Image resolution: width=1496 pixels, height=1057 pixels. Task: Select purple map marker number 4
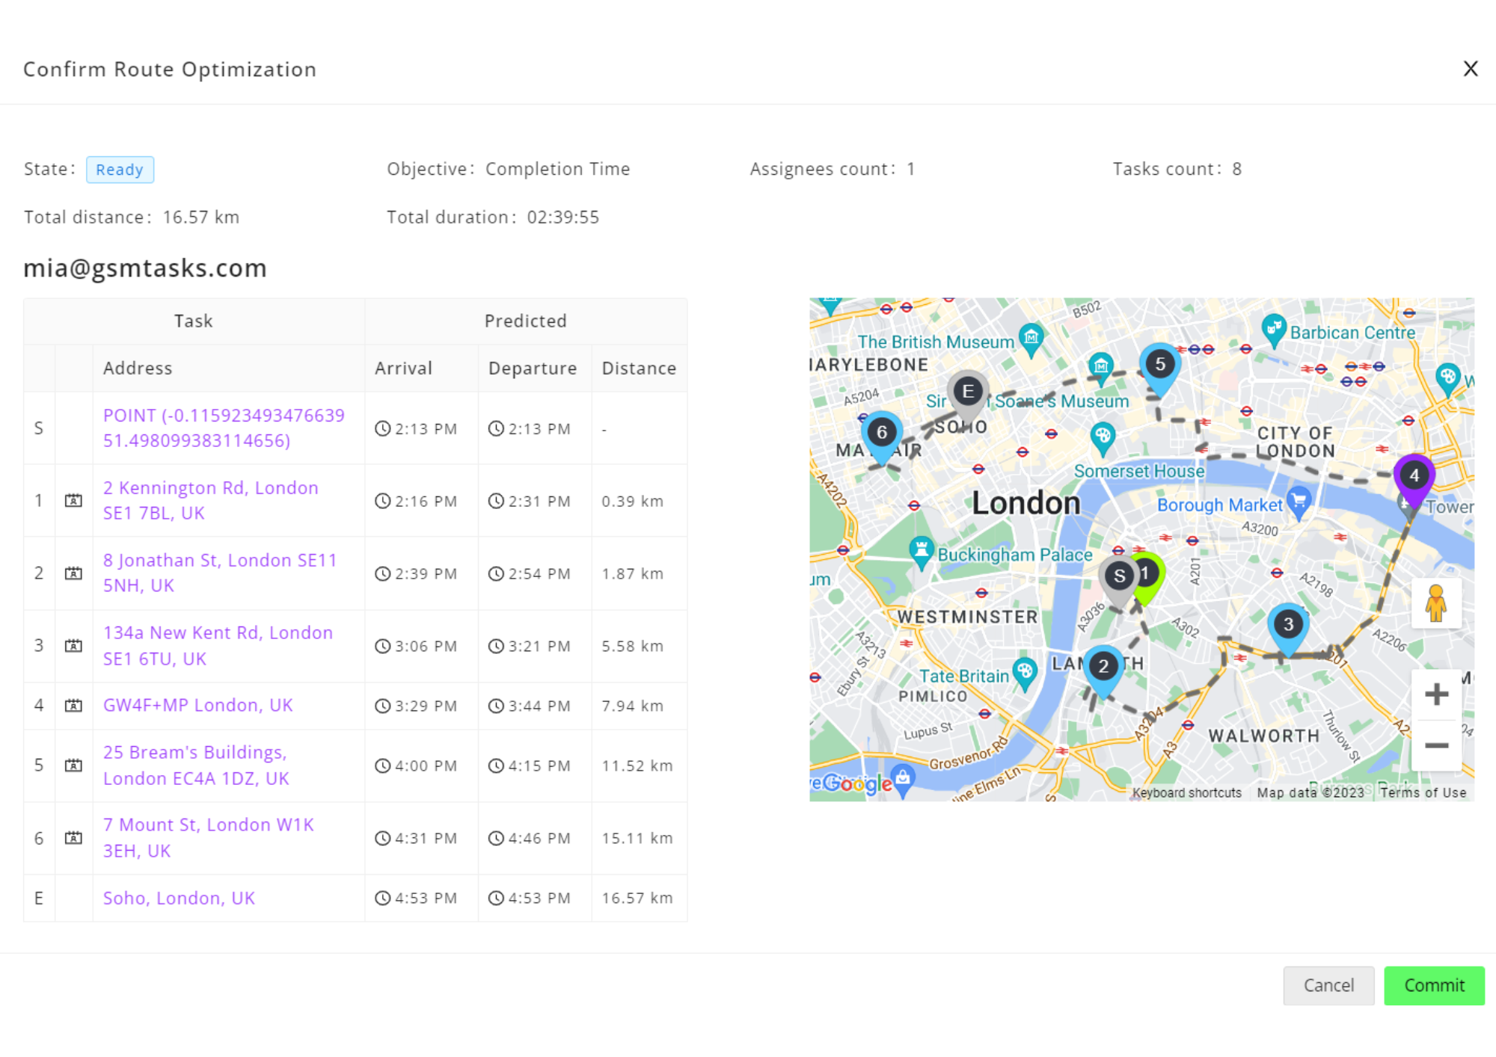click(1414, 476)
